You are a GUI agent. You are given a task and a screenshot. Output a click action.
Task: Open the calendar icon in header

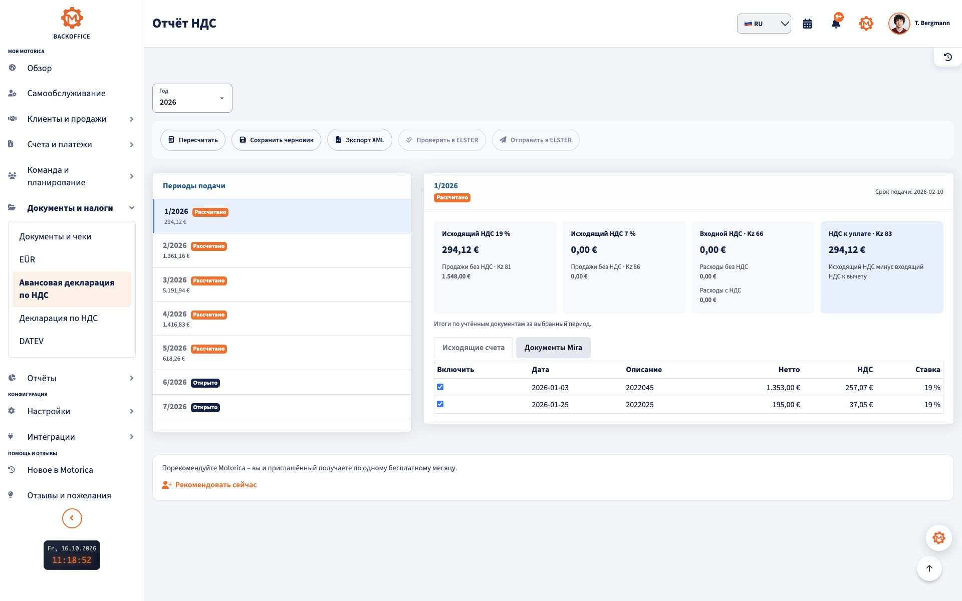pos(807,24)
